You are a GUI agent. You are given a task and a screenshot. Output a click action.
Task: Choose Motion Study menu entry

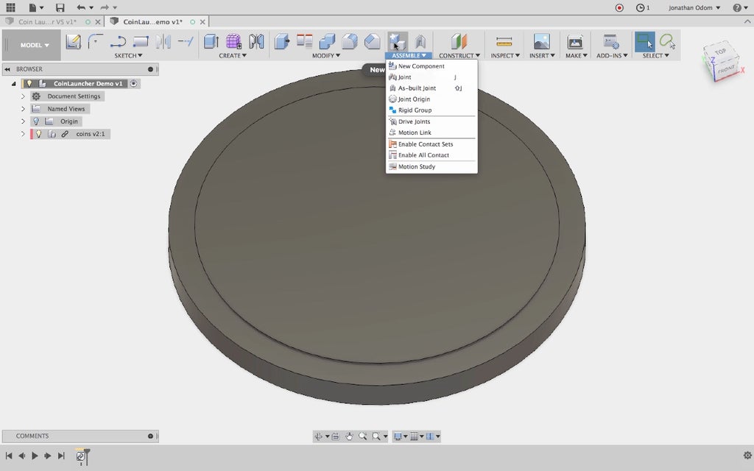point(431,167)
